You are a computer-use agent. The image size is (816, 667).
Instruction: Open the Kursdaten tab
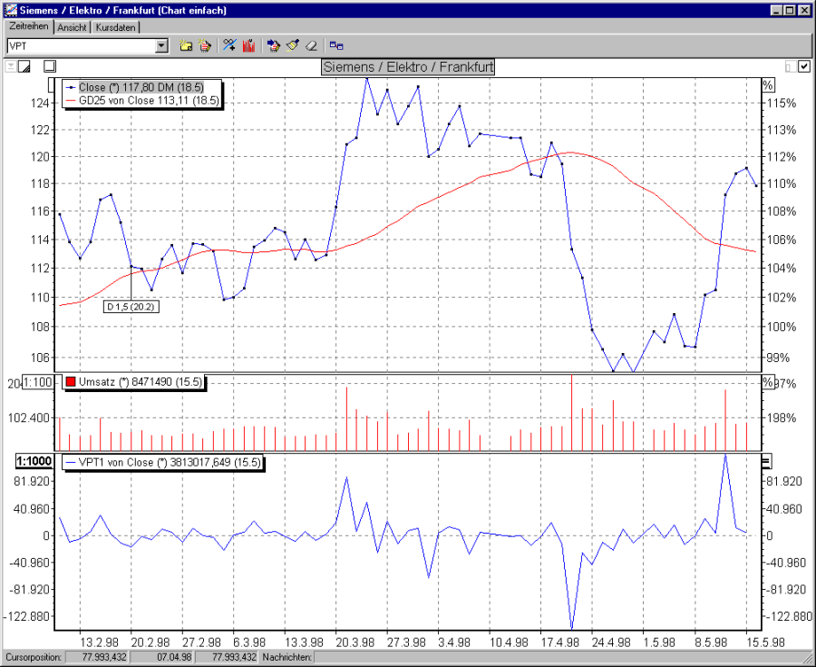(113, 27)
